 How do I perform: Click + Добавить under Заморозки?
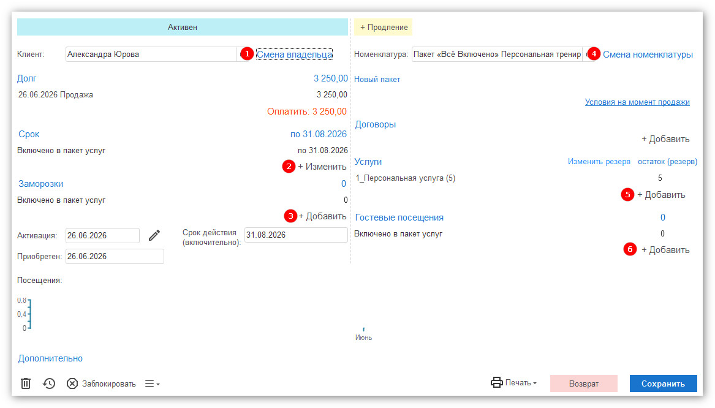[x=322, y=216]
